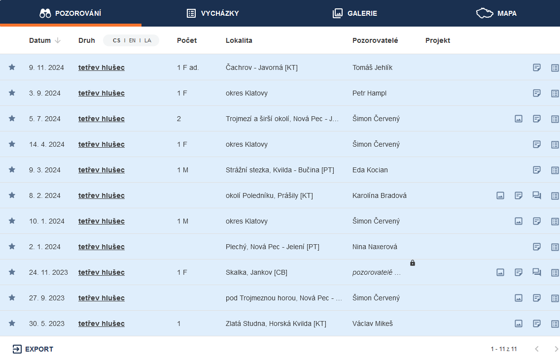The image size is (560, 356).
Task: Open photo icon for the 30. 5. 2023 observation
Action: [519, 324]
